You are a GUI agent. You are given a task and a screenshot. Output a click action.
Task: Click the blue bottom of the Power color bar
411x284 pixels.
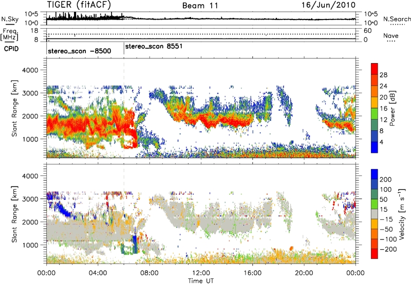[375, 147]
